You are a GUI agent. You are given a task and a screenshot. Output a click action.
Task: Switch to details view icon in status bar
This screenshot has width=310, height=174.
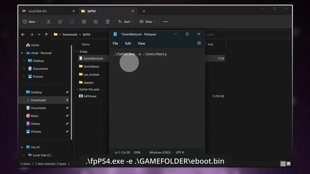click(x=283, y=164)
